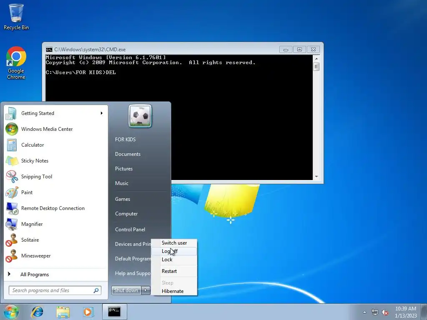Image resolution: width=427 pixels, height=320 pixels.
Task: Open Windows Explorer from the taskbar
Action: click(x=63, y=312)
